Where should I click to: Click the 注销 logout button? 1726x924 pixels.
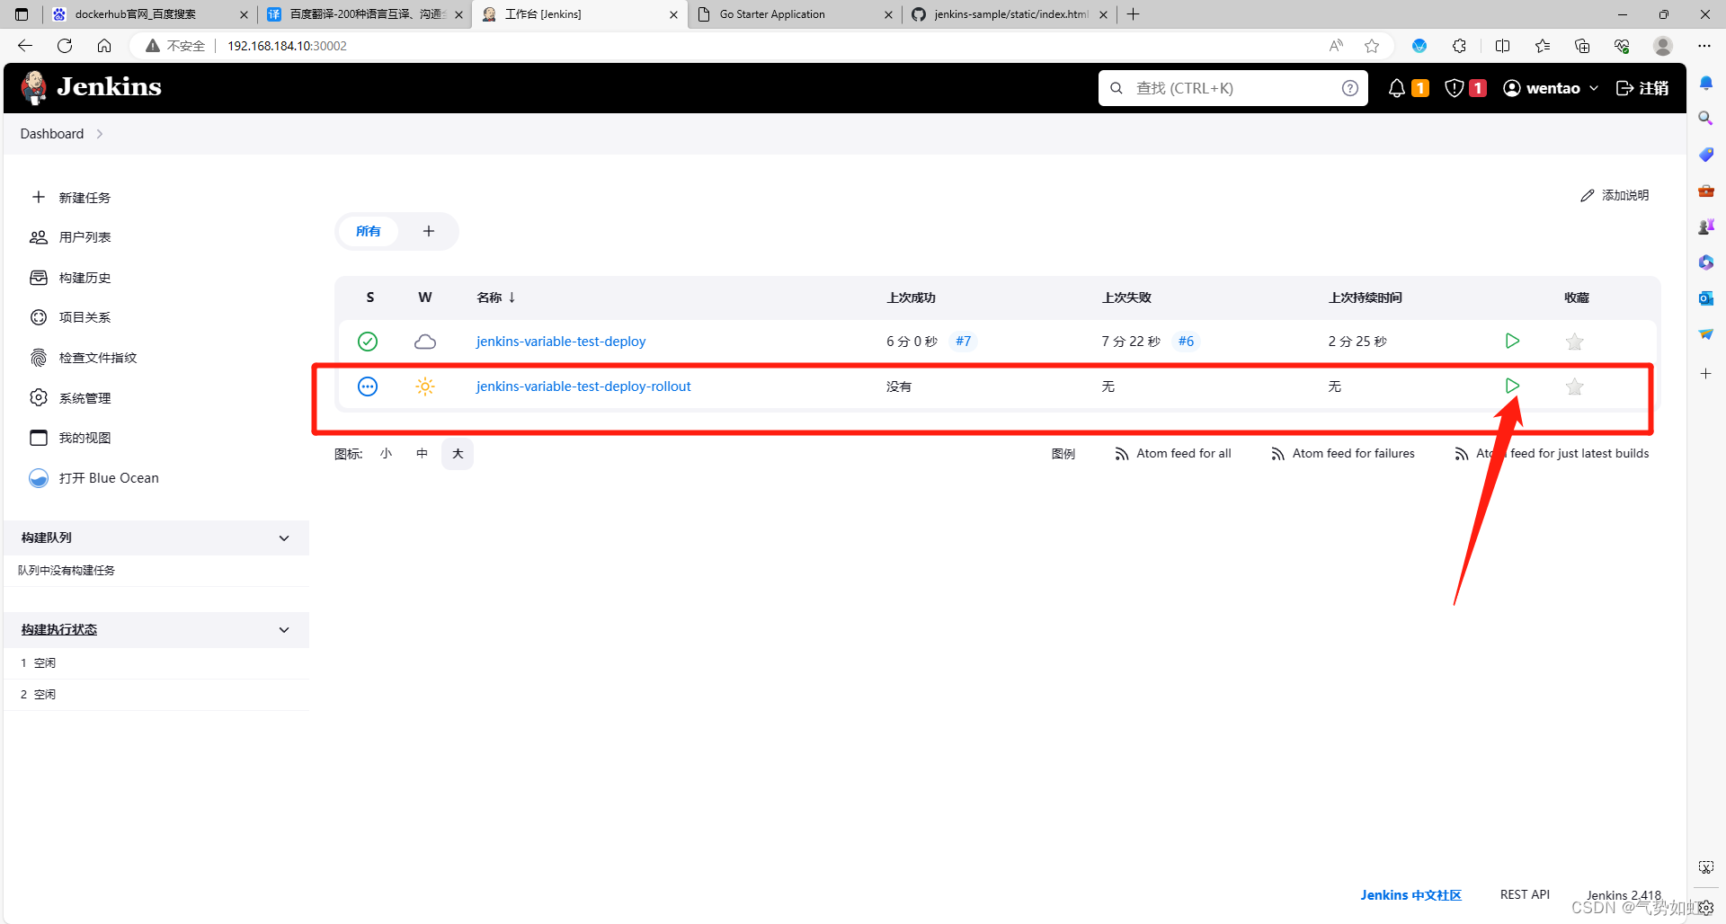(1641, 88)
